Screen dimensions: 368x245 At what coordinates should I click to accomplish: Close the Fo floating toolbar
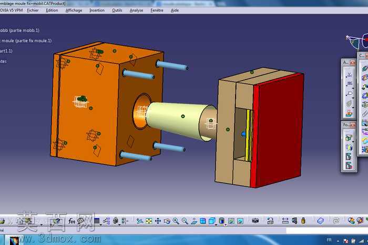[353, 125]
